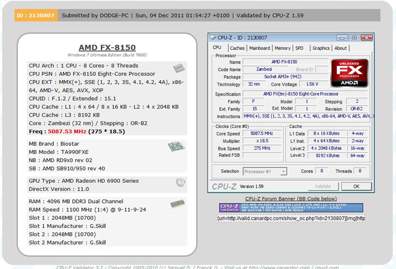
Task: Click the Specification field in CPU-Z
Action: click(305, 94)
